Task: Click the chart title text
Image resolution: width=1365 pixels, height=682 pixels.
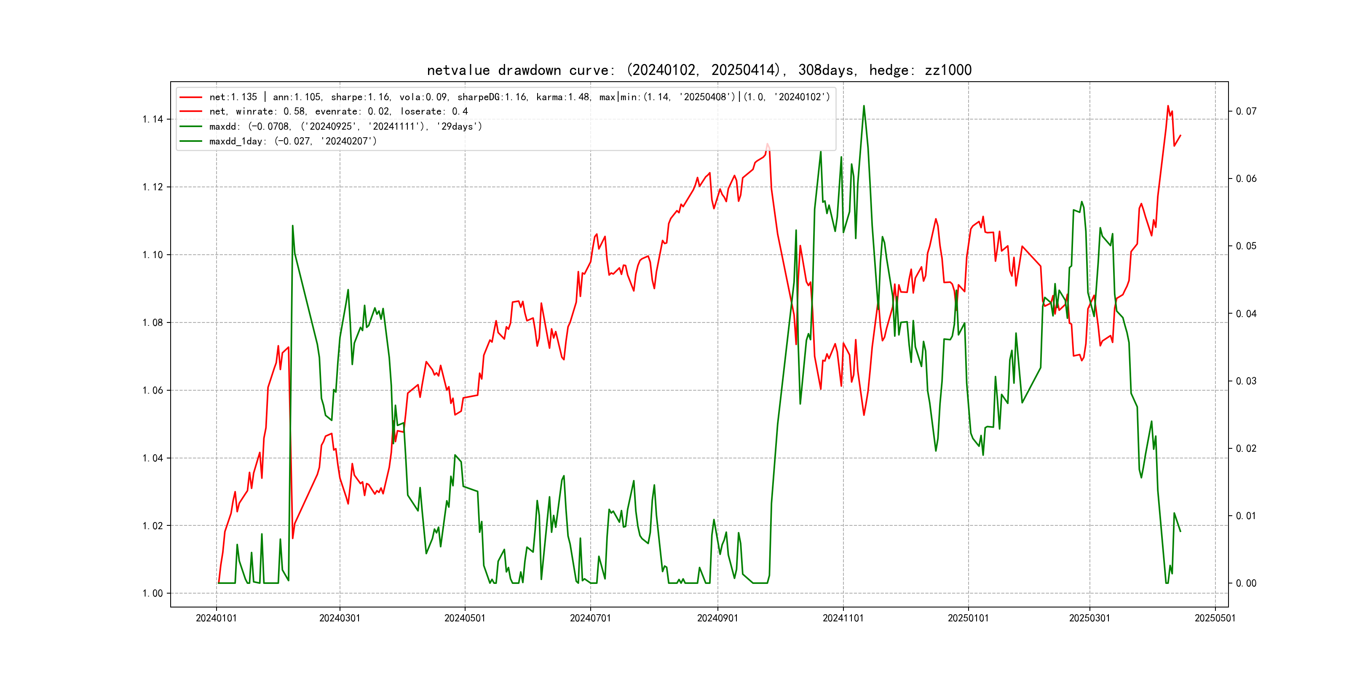Action: [699, 70]
